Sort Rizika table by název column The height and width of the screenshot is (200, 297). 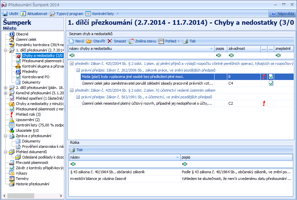coord(125,157)
